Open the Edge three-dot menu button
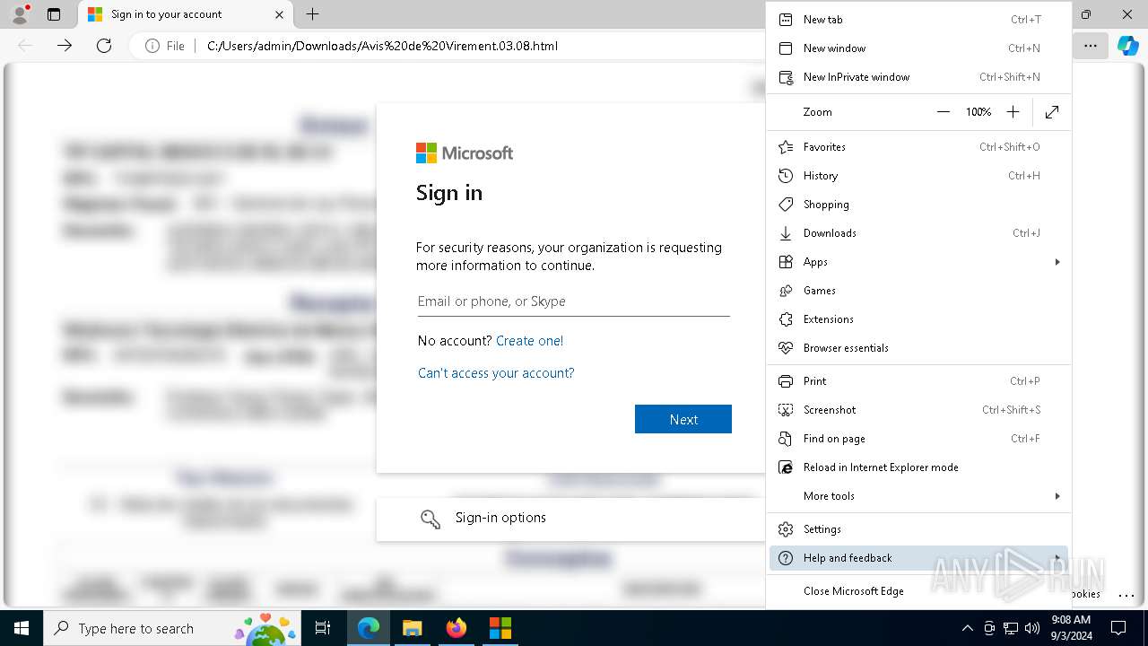1148x646 pixels. click(x=1090, y=46)
